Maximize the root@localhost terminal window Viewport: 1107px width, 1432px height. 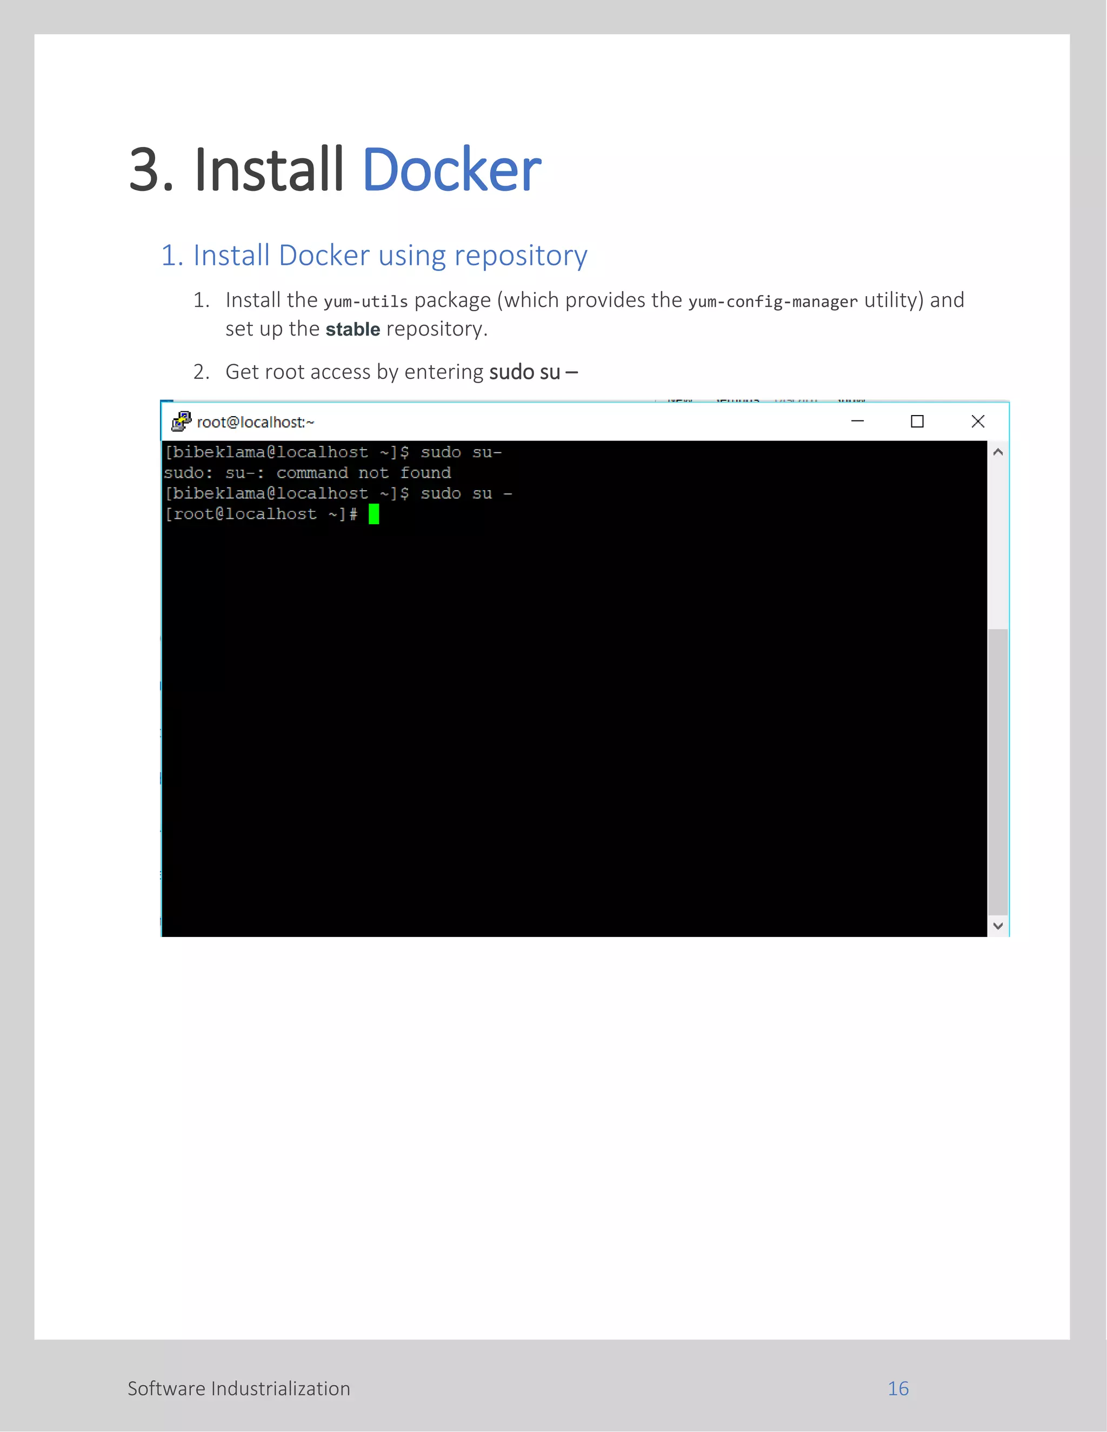point(917,421)
